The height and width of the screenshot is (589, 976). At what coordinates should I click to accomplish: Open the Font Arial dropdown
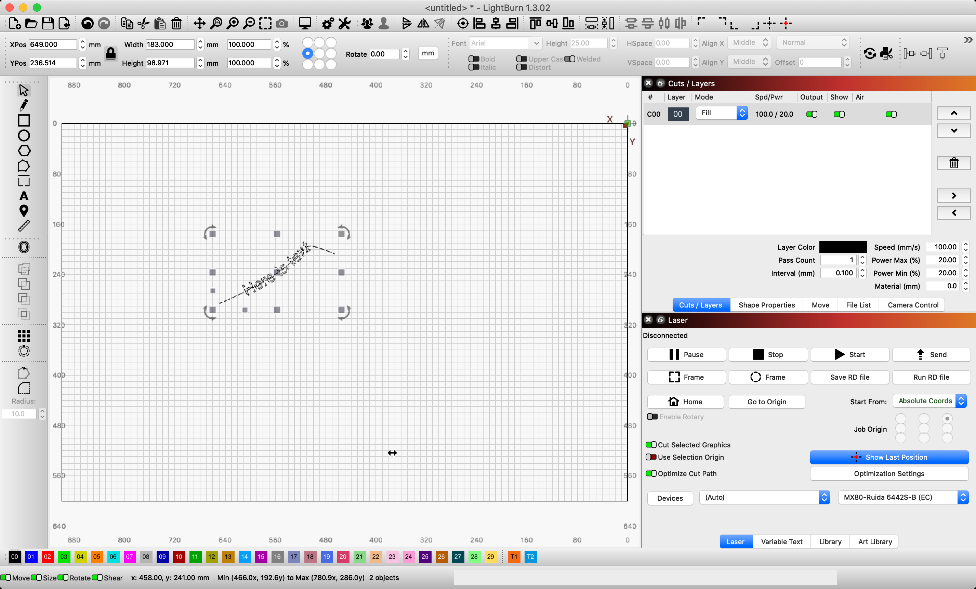[505, 43]
